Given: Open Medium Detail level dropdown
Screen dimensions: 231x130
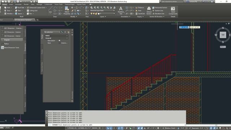Looking at the screenshot, I should coord(170,128).
